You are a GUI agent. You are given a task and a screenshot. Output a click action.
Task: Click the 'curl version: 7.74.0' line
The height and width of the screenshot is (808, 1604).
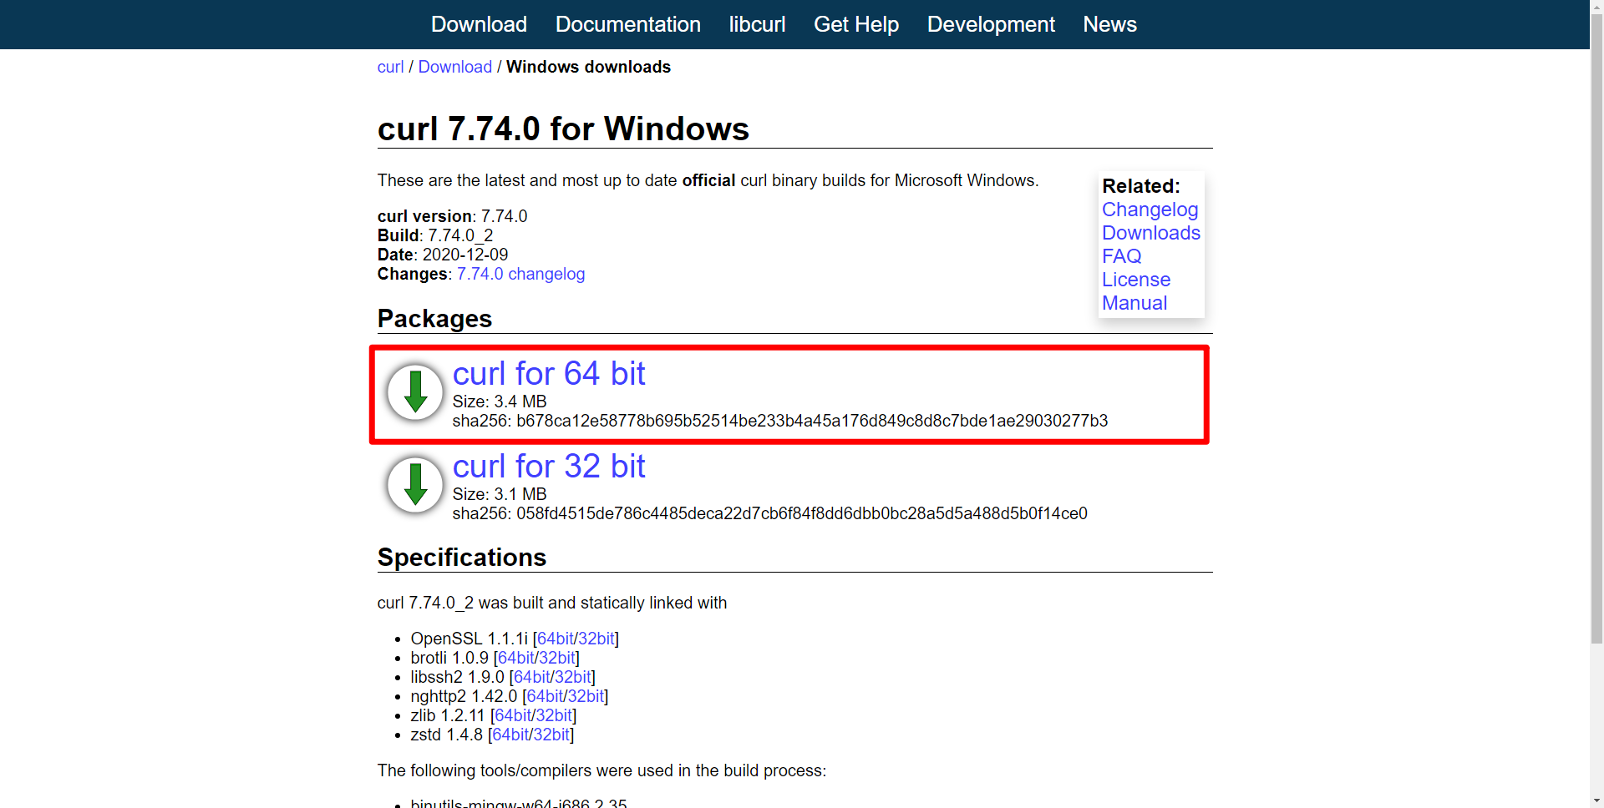[453, 216]
